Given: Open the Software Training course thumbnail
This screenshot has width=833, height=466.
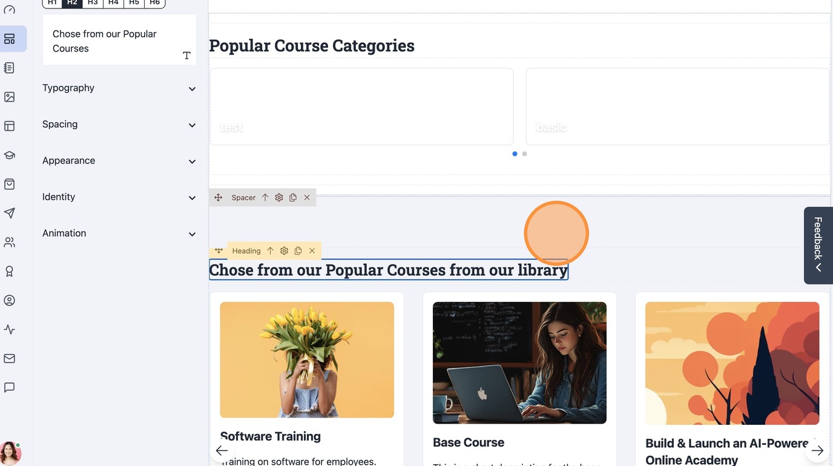Looking at the screenshot, I should (307, 360).
